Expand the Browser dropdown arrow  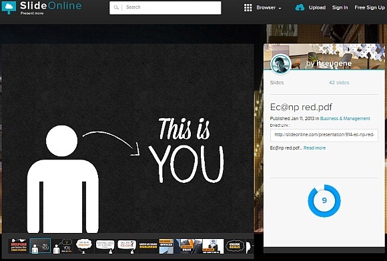point(280,9)
